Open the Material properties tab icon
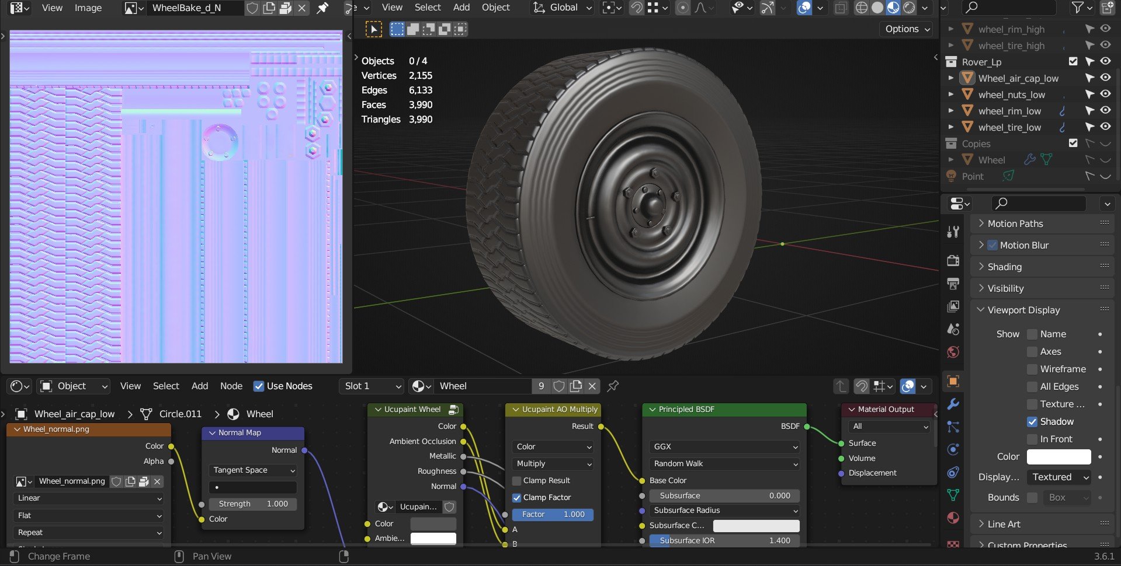This screenshot has height=566, width=1121. [953, 518]
